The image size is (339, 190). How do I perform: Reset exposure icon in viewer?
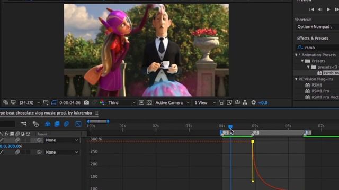click(x=253, y=102)
